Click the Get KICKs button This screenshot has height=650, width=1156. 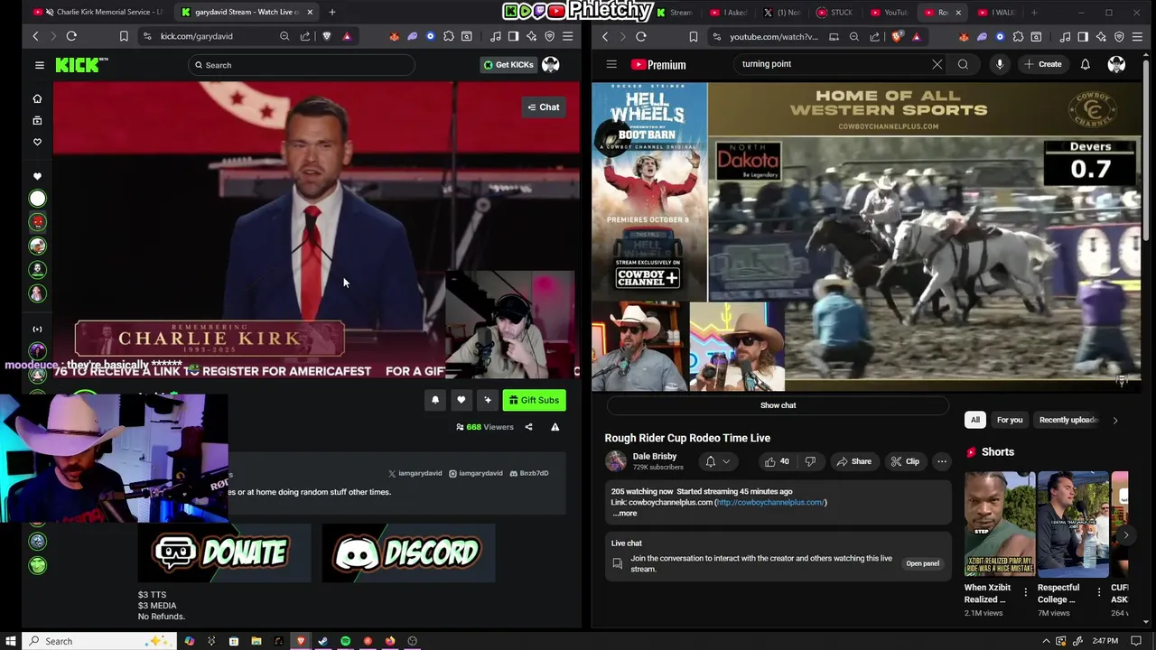pos(508,65)
